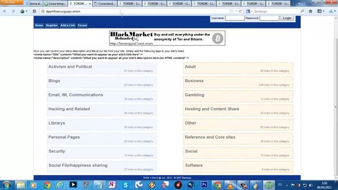Launch Windows Media Player from taskbar
Screen dimensions: 338x190
[33, 185]
